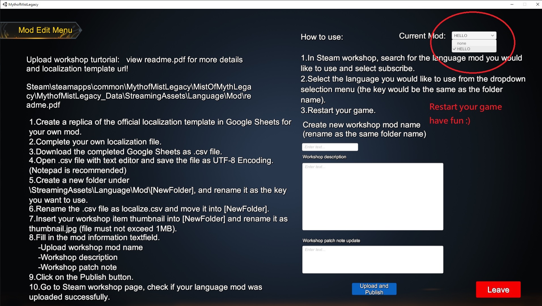Click the Unity app icon in title bar

[5, 4]
